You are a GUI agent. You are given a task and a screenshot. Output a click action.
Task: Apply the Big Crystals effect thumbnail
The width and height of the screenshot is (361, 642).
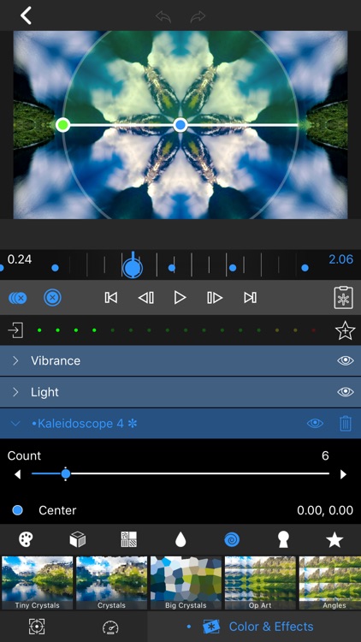pyautogui.click(x=186, y=583)
